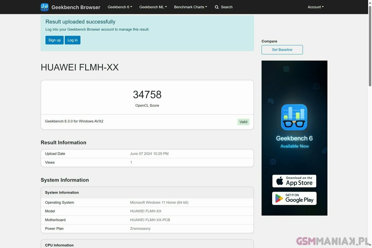The width and height of the screenshot is (372, 248).
Task: Click the scrollbar down arrow
Action: click(x=370, y=245)
